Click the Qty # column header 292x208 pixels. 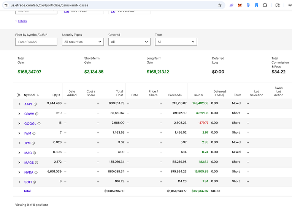pos(56,95)
